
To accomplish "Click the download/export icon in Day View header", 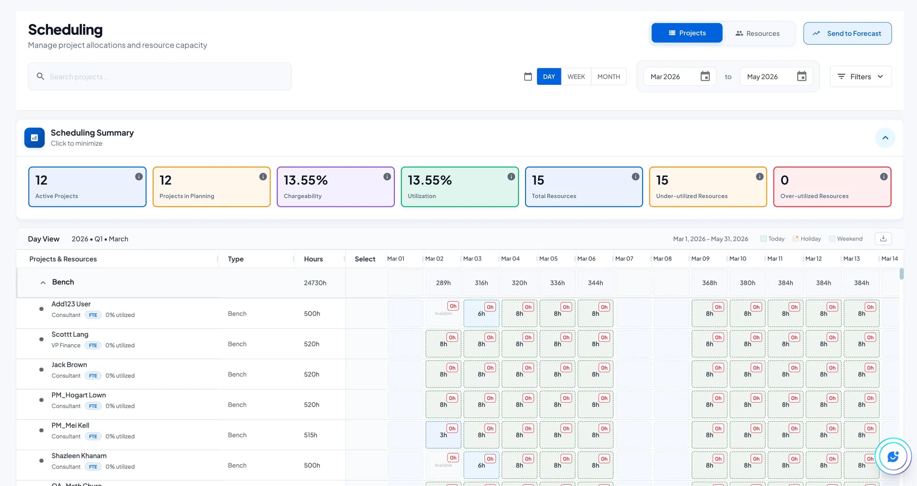I will coord(883,238).
